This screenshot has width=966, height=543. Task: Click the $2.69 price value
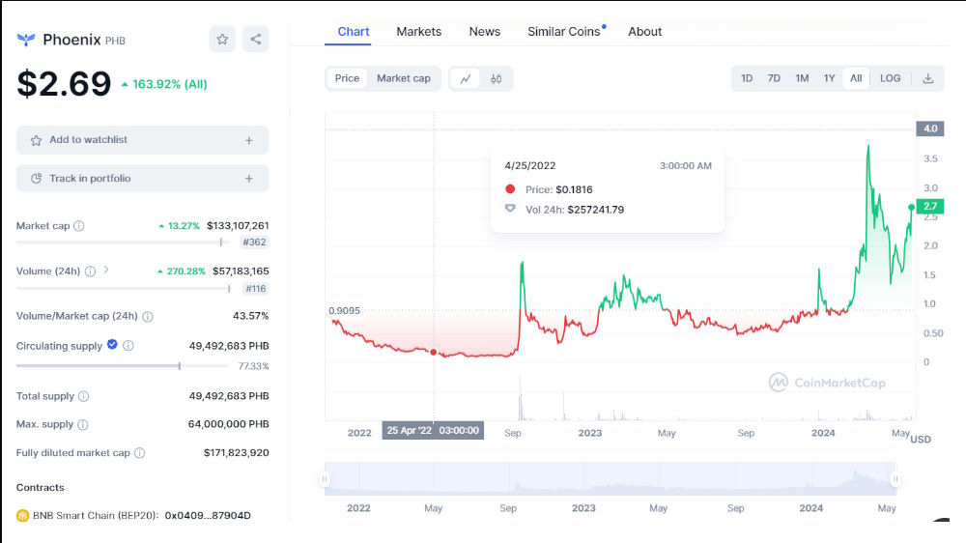coord(64,83)
